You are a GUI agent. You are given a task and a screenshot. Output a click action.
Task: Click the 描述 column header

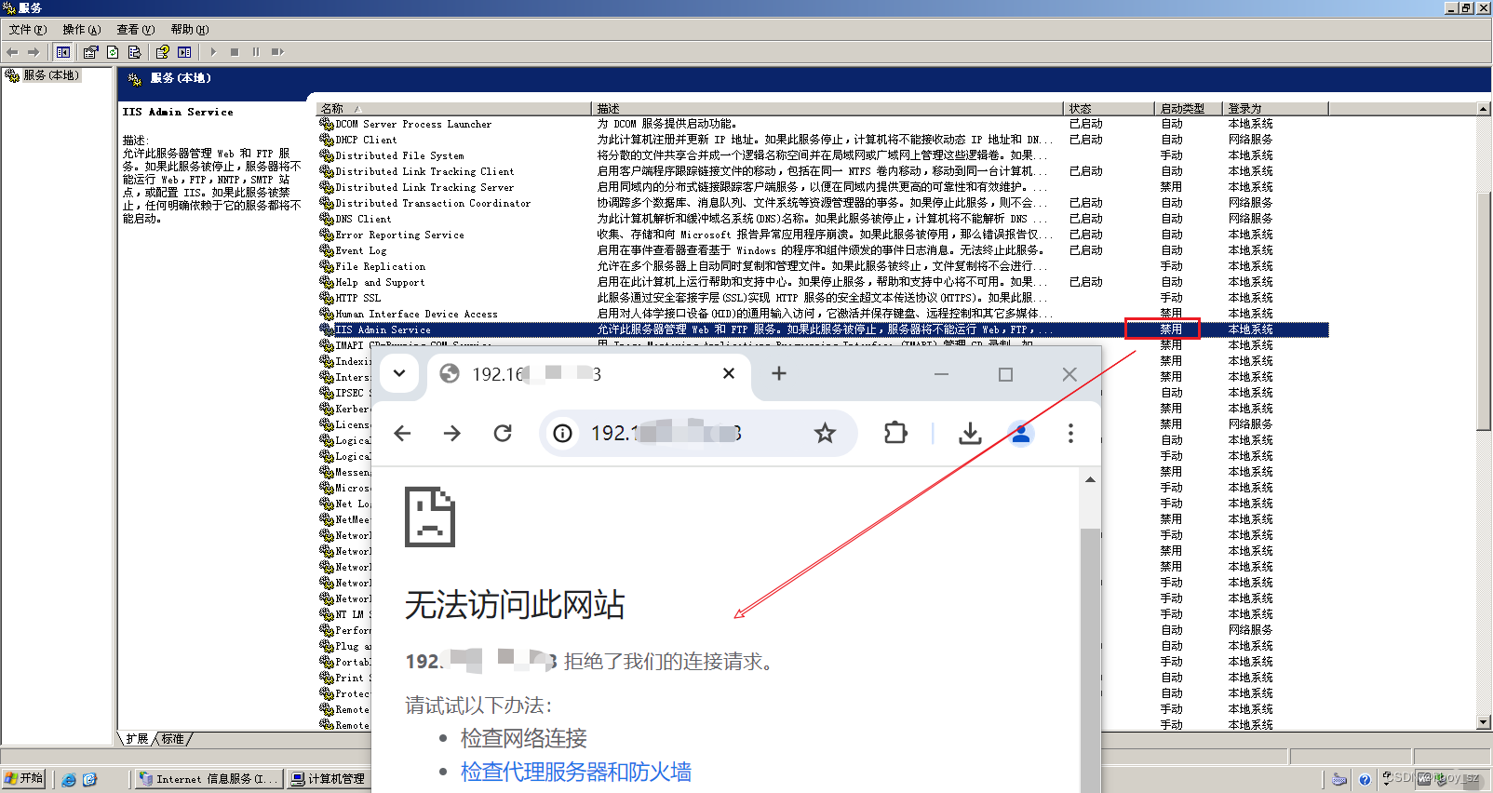pyautogui.click(x=827, y=109)
